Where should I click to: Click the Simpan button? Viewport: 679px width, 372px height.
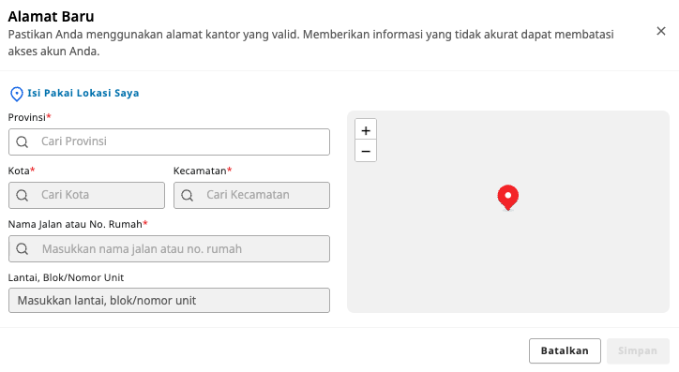638,350
